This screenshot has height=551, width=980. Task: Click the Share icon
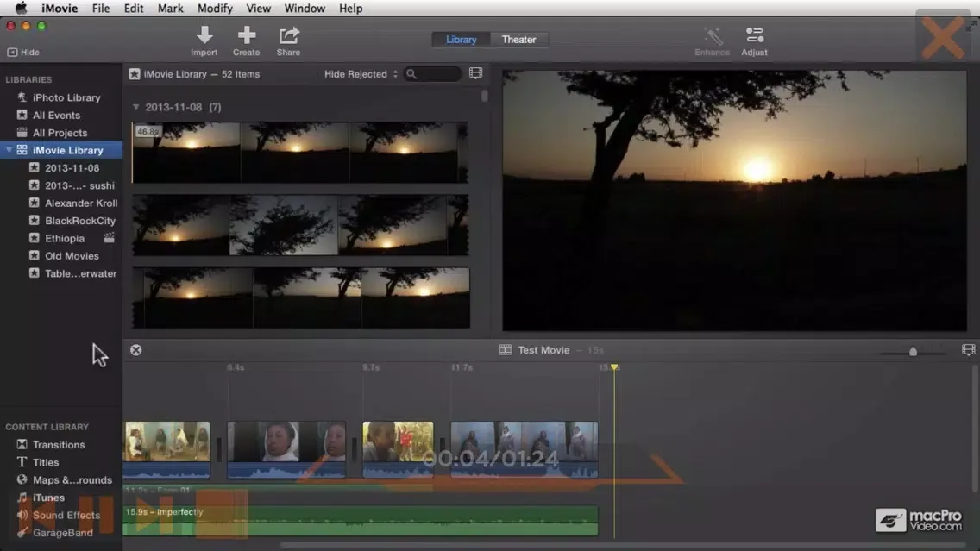point(288,35)
